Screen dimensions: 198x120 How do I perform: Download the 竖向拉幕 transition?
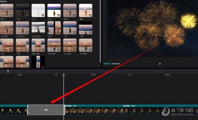pos(59,50)
